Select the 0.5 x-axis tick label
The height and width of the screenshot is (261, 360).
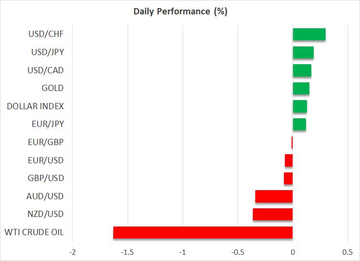coord(348,252)
